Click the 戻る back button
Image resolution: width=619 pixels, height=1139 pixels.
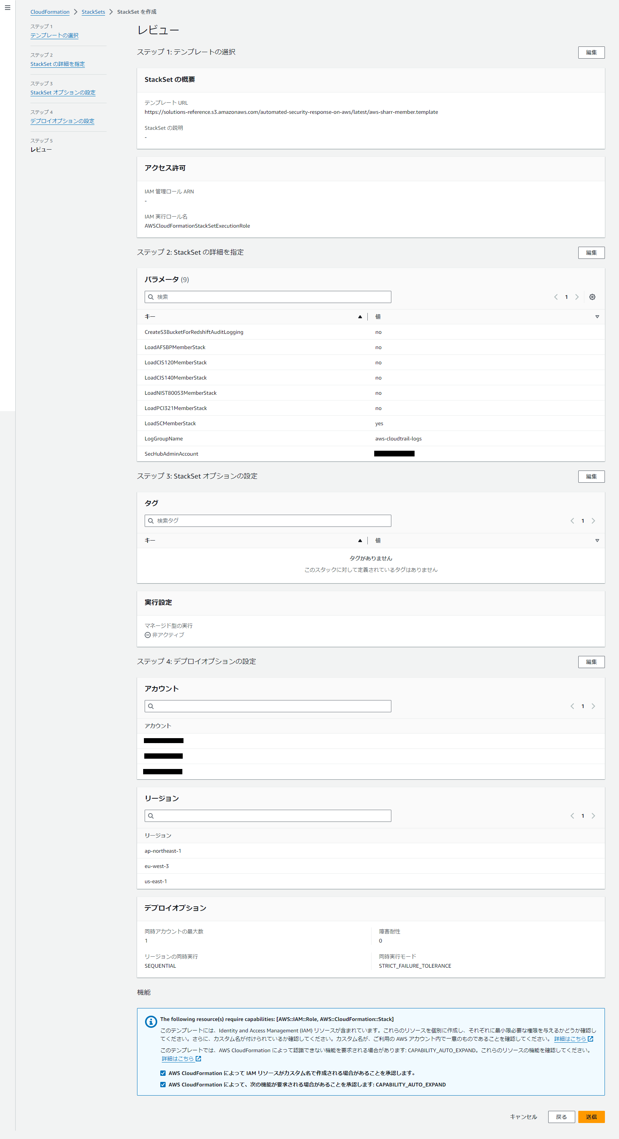561,1117
